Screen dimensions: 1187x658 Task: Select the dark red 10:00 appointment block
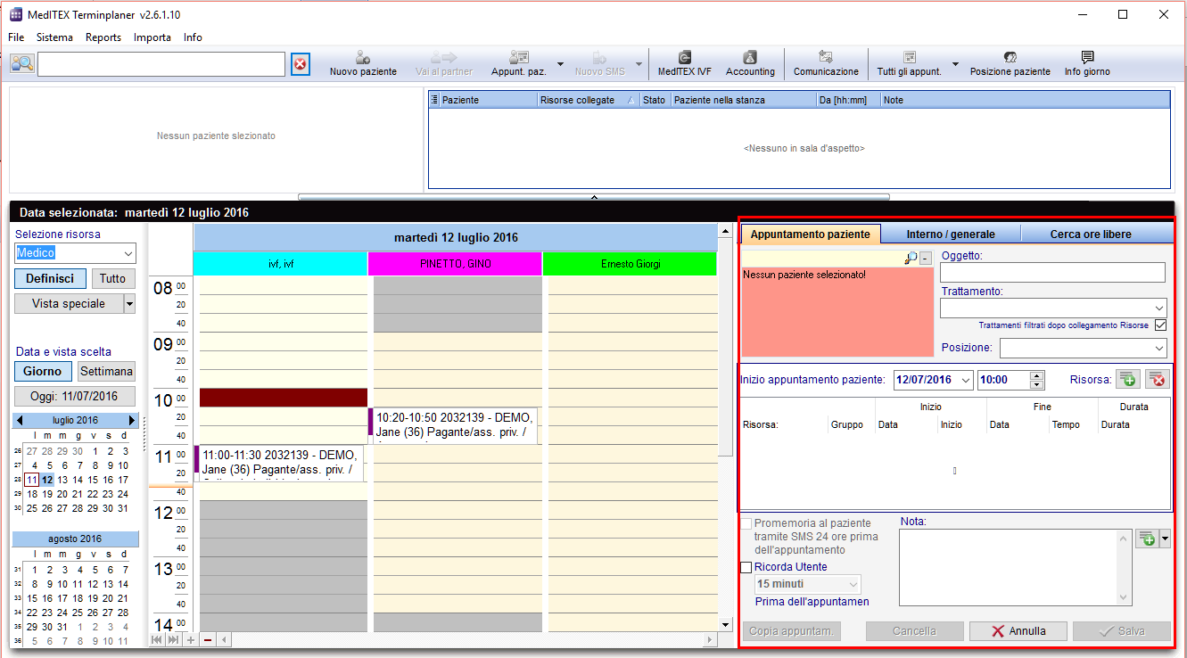pyautogui.click(x=284, y=398)
